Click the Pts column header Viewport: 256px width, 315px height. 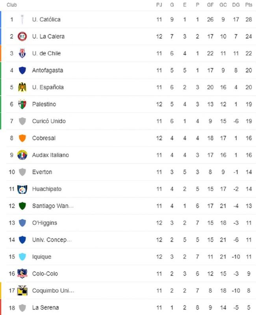pyautogui.click(x=249, y=5)
